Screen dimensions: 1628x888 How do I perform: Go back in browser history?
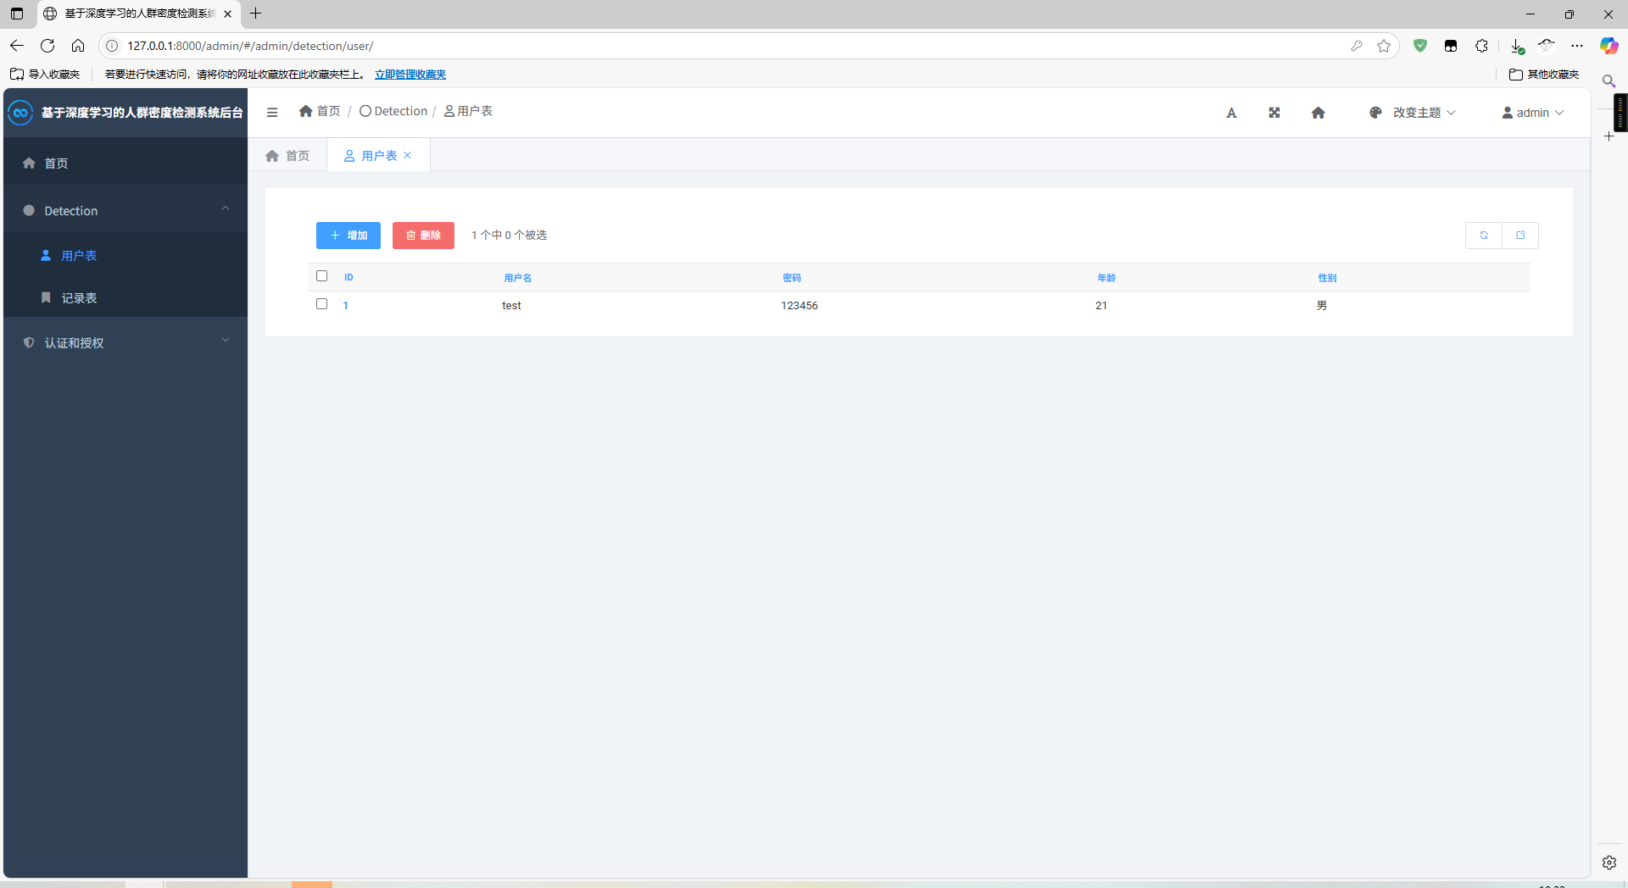coord(17,46)
